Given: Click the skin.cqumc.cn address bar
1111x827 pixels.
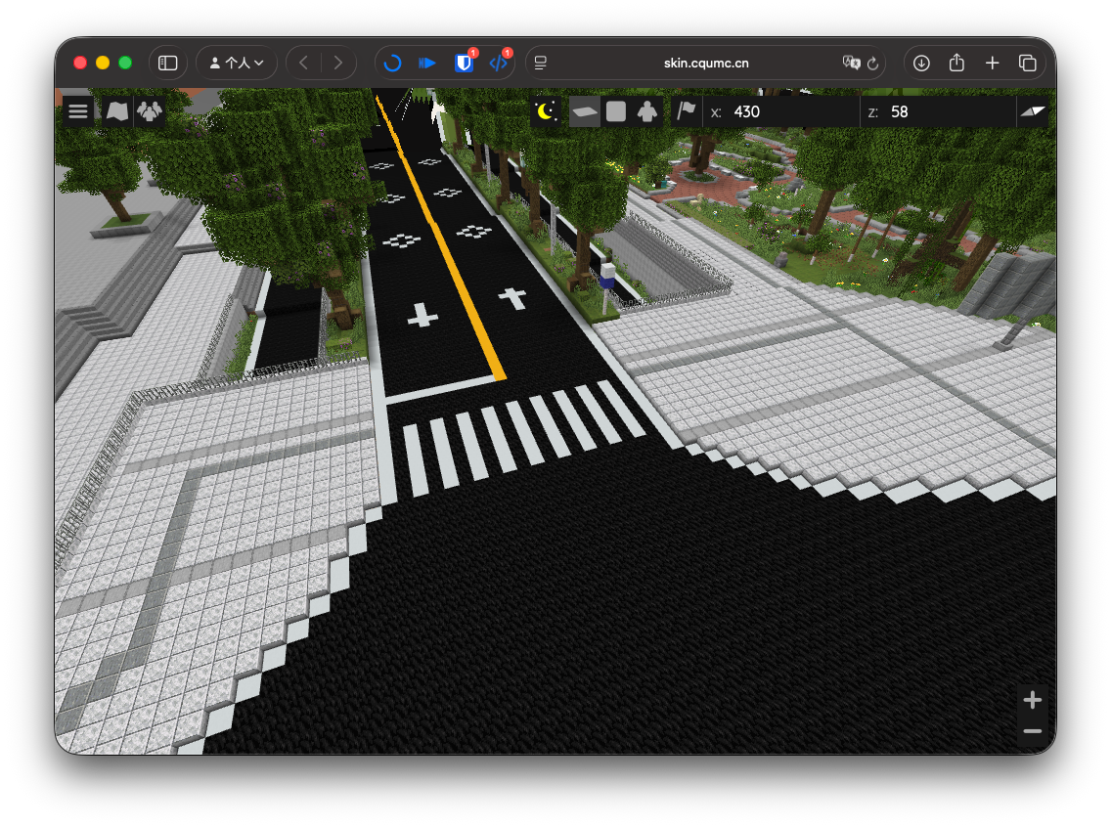Looking at the screenshot, I should (x=706, y=63).
